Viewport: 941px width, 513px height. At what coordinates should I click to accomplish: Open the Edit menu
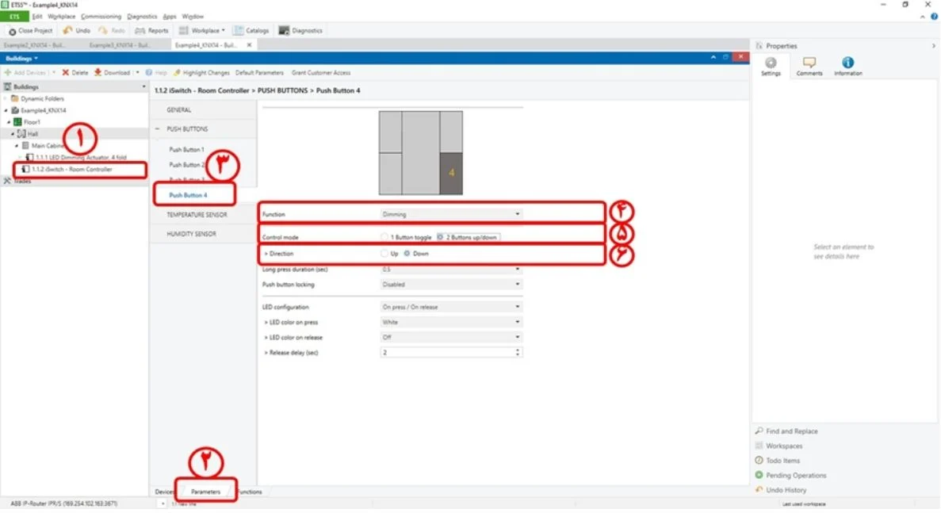37,16
